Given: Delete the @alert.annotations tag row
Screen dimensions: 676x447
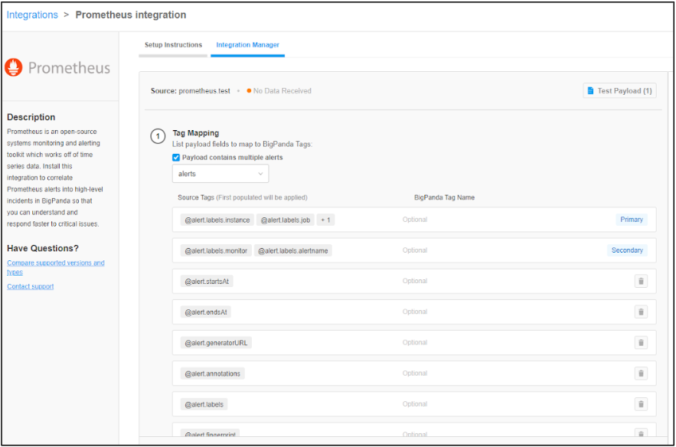Looking at the screenshot, I should [641, 374].
